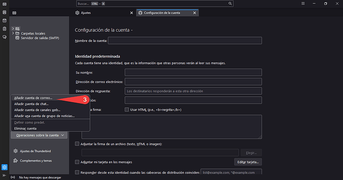
Task: Click the Settings gear icon in sidebar
Action: coord(4,167)
